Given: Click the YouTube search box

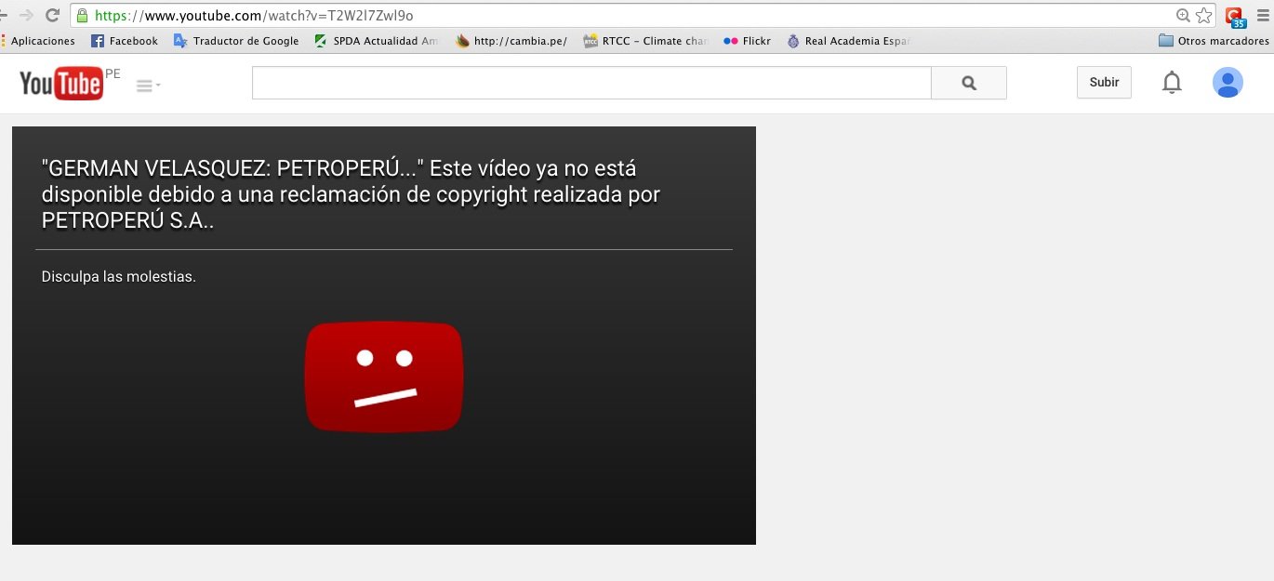Looking at the screenshot, I should (x=591, y=83).
